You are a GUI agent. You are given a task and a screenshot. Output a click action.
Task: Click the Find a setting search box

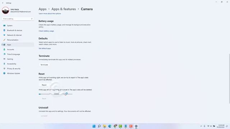pyautogui.click(x=18, y=19)
